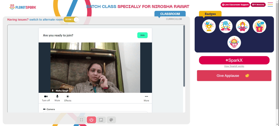Click the PlanetSpark logo
The image size is (279, 126).
(x=23, y=7)
